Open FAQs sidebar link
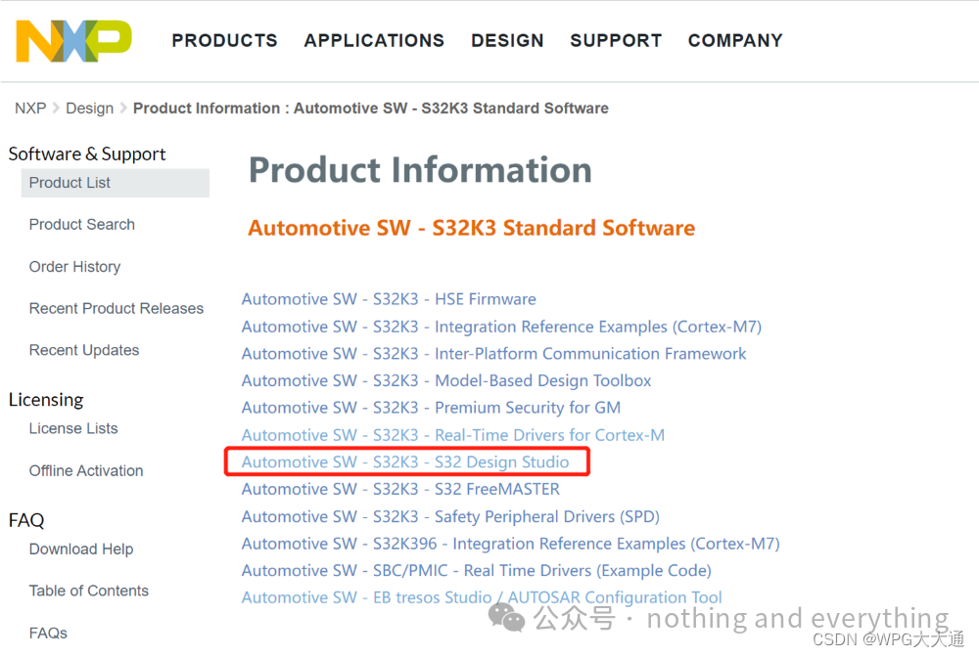Viewport: 979px width, 657px height. click(48, 634)
